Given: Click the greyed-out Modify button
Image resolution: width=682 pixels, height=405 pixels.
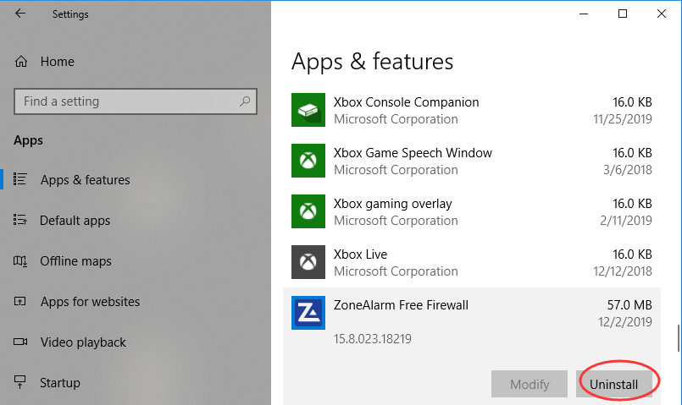Looking at the screenshot, I should [530, 384].
